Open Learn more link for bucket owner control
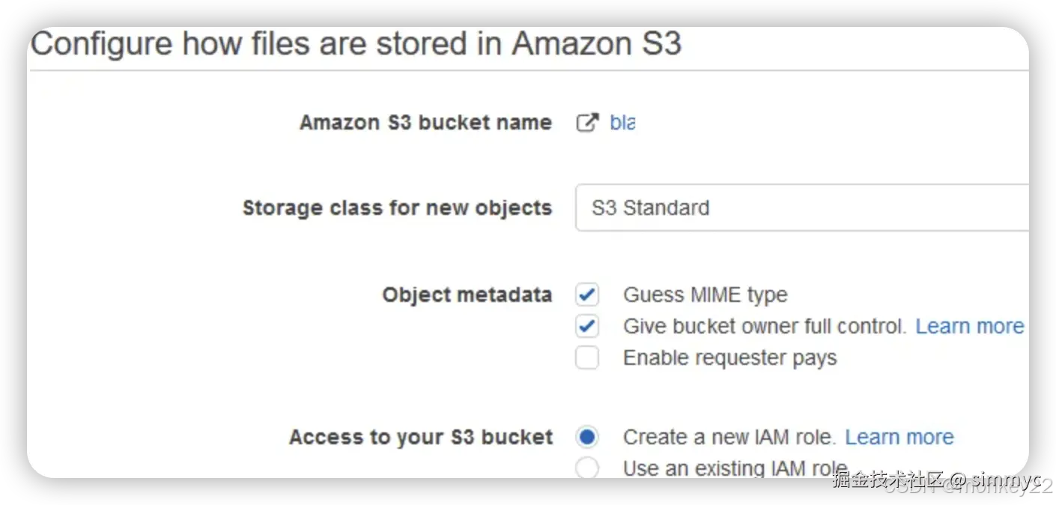The height and width of the screenshot is (505, 1056). [969, 327]
